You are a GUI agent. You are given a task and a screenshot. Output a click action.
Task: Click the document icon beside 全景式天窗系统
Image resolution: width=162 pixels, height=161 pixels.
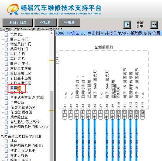point(6,98)
